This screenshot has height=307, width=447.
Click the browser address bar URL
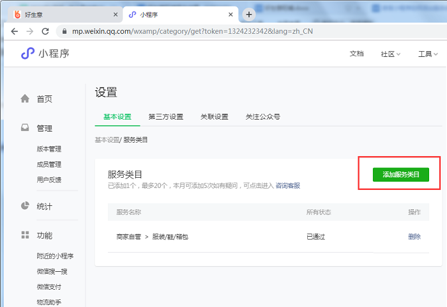[192, 31]
